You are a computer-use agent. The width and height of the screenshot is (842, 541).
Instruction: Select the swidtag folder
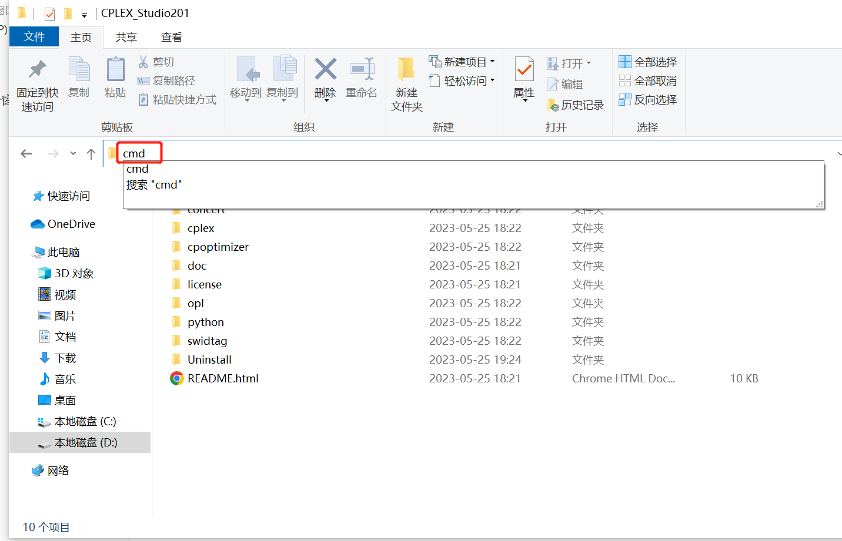[x=207, y=341]
